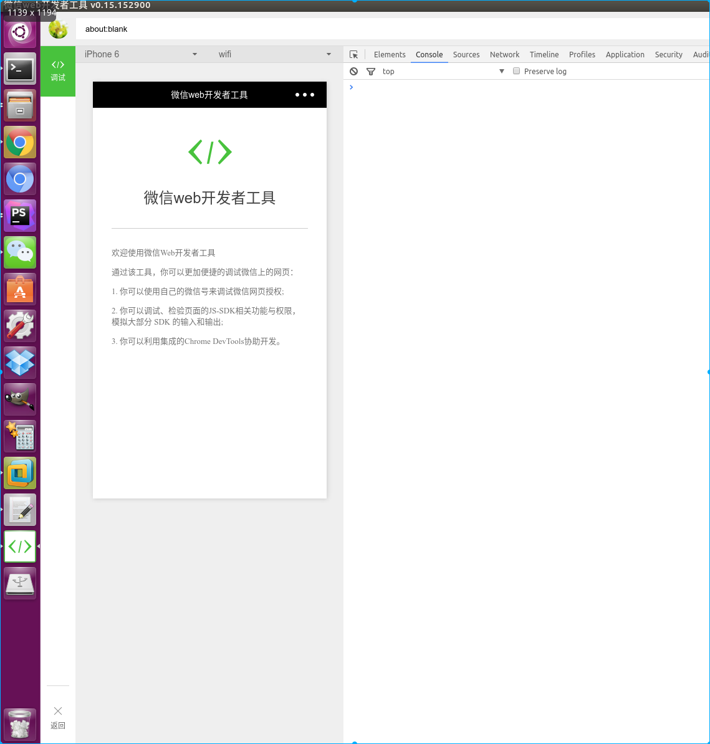Open the Files manager from the launcher
The height and width of the screenshot is (744, 710).
(20, 106)
